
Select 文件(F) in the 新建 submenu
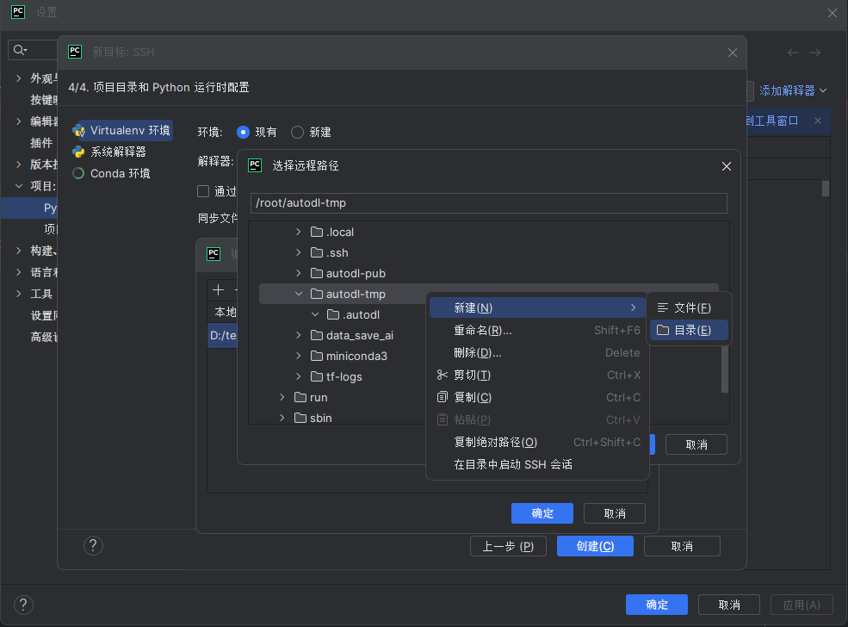(689, 307)
